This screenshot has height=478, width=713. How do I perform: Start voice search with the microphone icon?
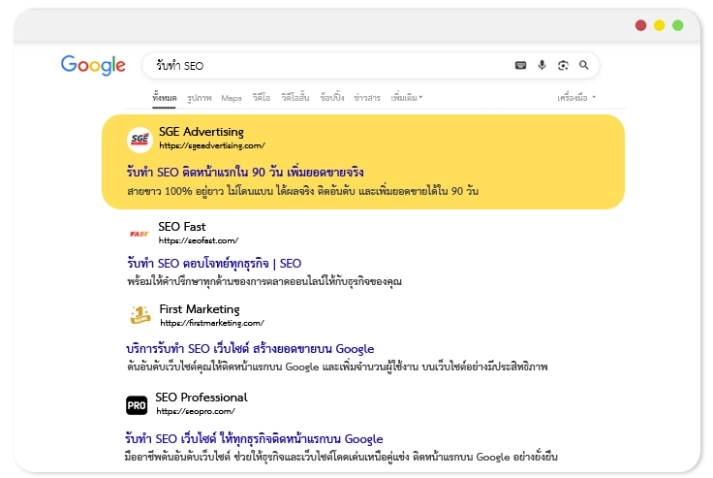[x=542, y=65]
